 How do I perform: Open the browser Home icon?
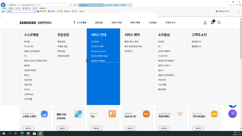(x=231, y=5)
